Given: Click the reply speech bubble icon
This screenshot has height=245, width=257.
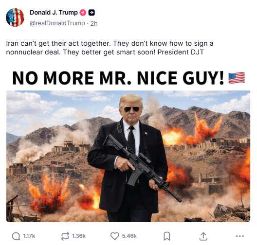Looking at the screenshot, I should 16,236.
